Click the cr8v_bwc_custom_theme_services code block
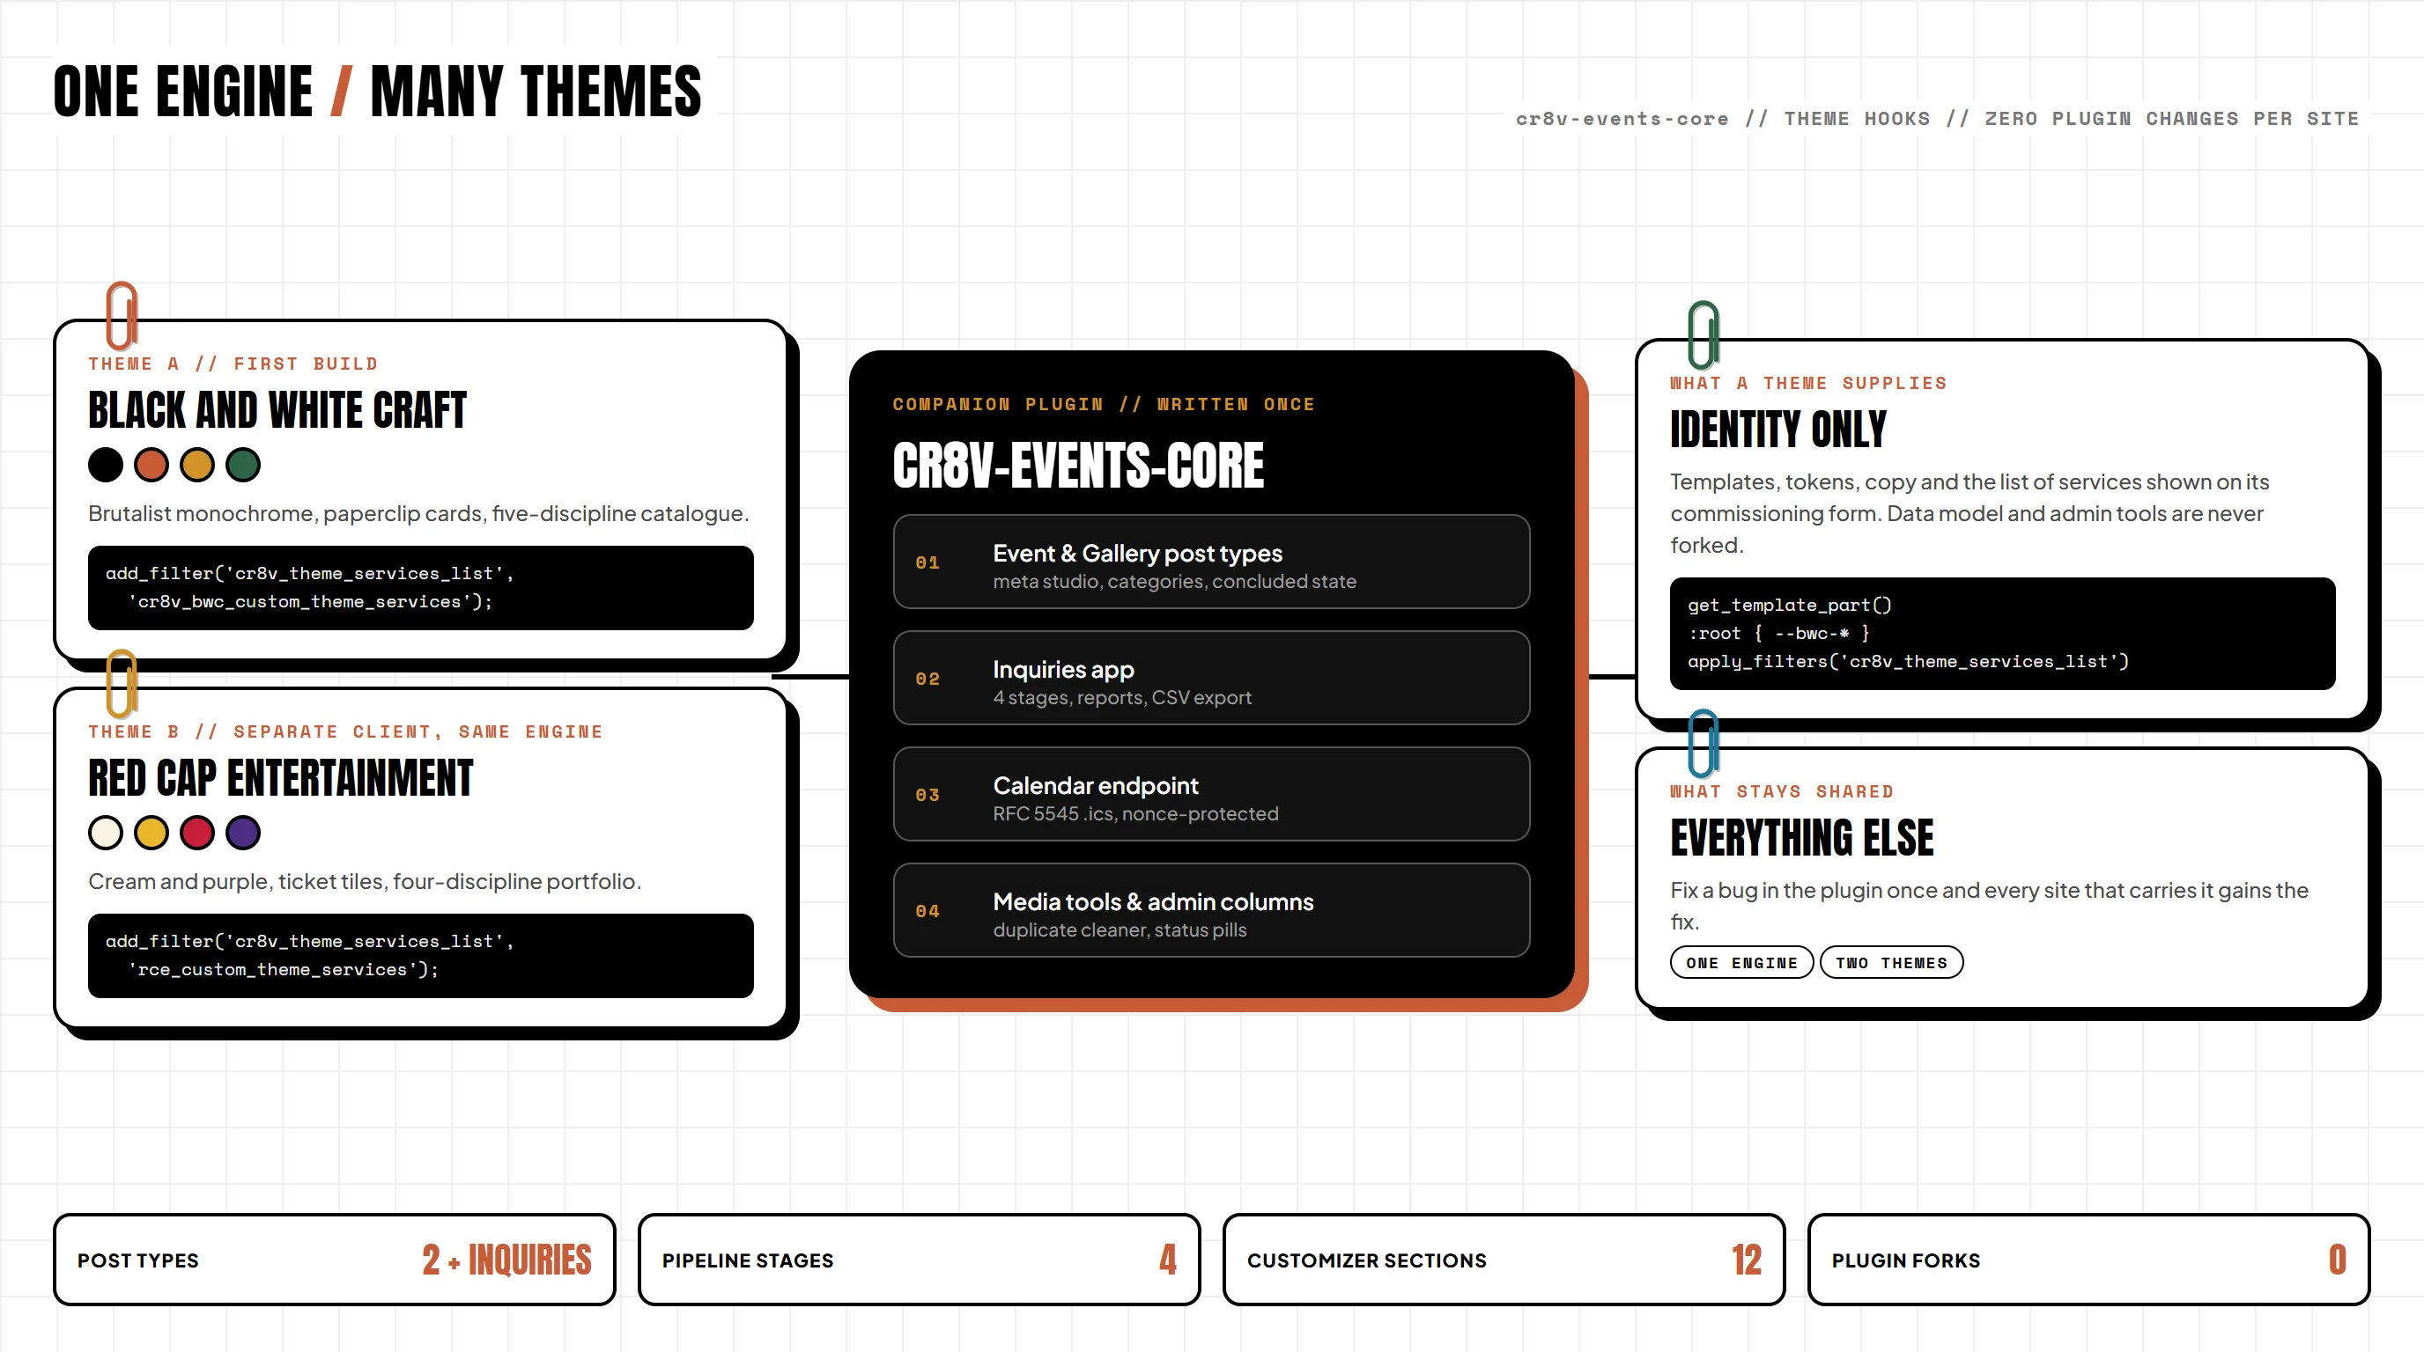Viewport: 2424px width, 1352px height. pyautogui.click(x=421, y=588)
